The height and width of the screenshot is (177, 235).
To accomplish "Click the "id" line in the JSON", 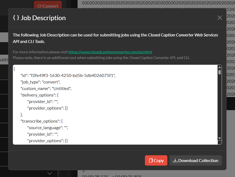I will pyautogui.click(x=68, y=76).
